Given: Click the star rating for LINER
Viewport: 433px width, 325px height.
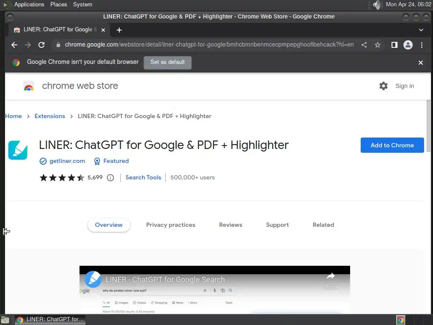Looking at the screenshot, I should [x=62, y=177].
